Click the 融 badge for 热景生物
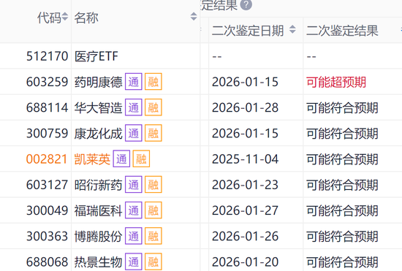 153,262
